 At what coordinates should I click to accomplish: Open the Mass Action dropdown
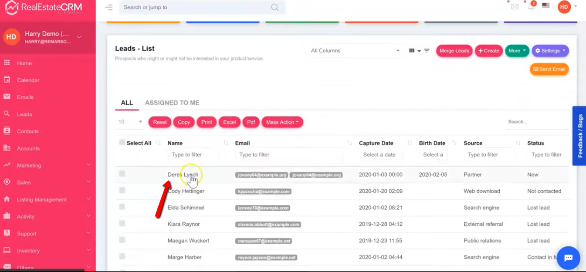(x=282, y=122)
